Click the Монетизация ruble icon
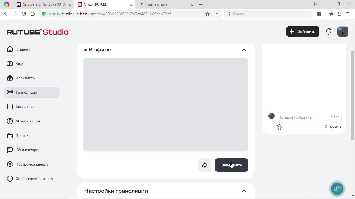The image size is (355, 199). [10, 121]
